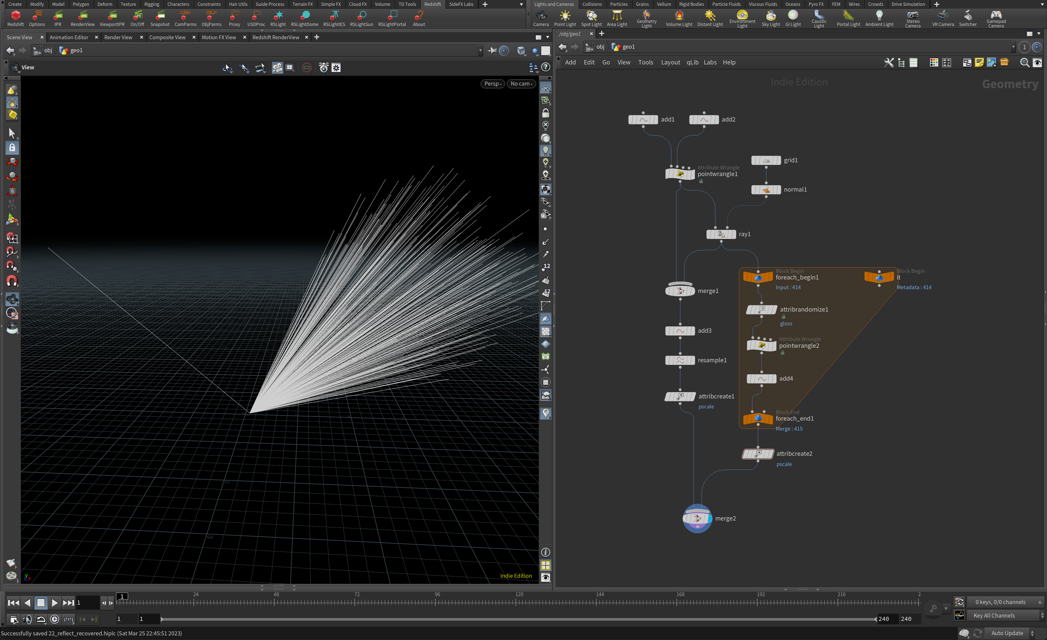The image size is (1047, 640).
Task: Click the RSLightDome shelf tool
Action: [x=304, y=19]
